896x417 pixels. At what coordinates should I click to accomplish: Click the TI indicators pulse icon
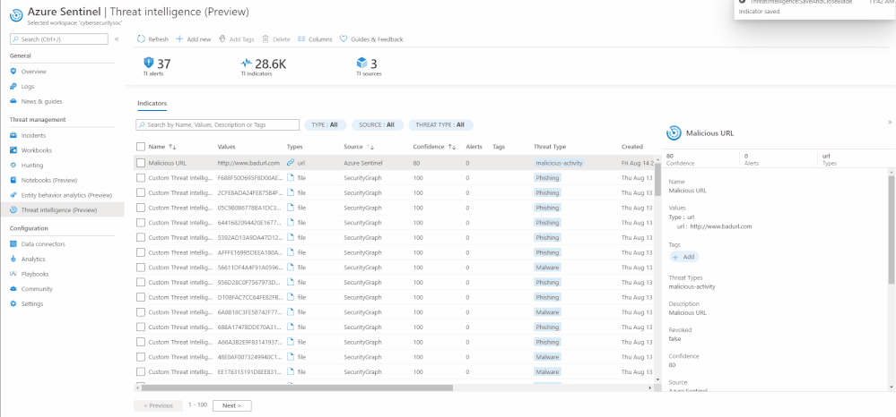(247, 64)
